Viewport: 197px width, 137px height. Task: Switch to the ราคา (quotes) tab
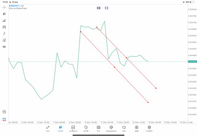48,129
